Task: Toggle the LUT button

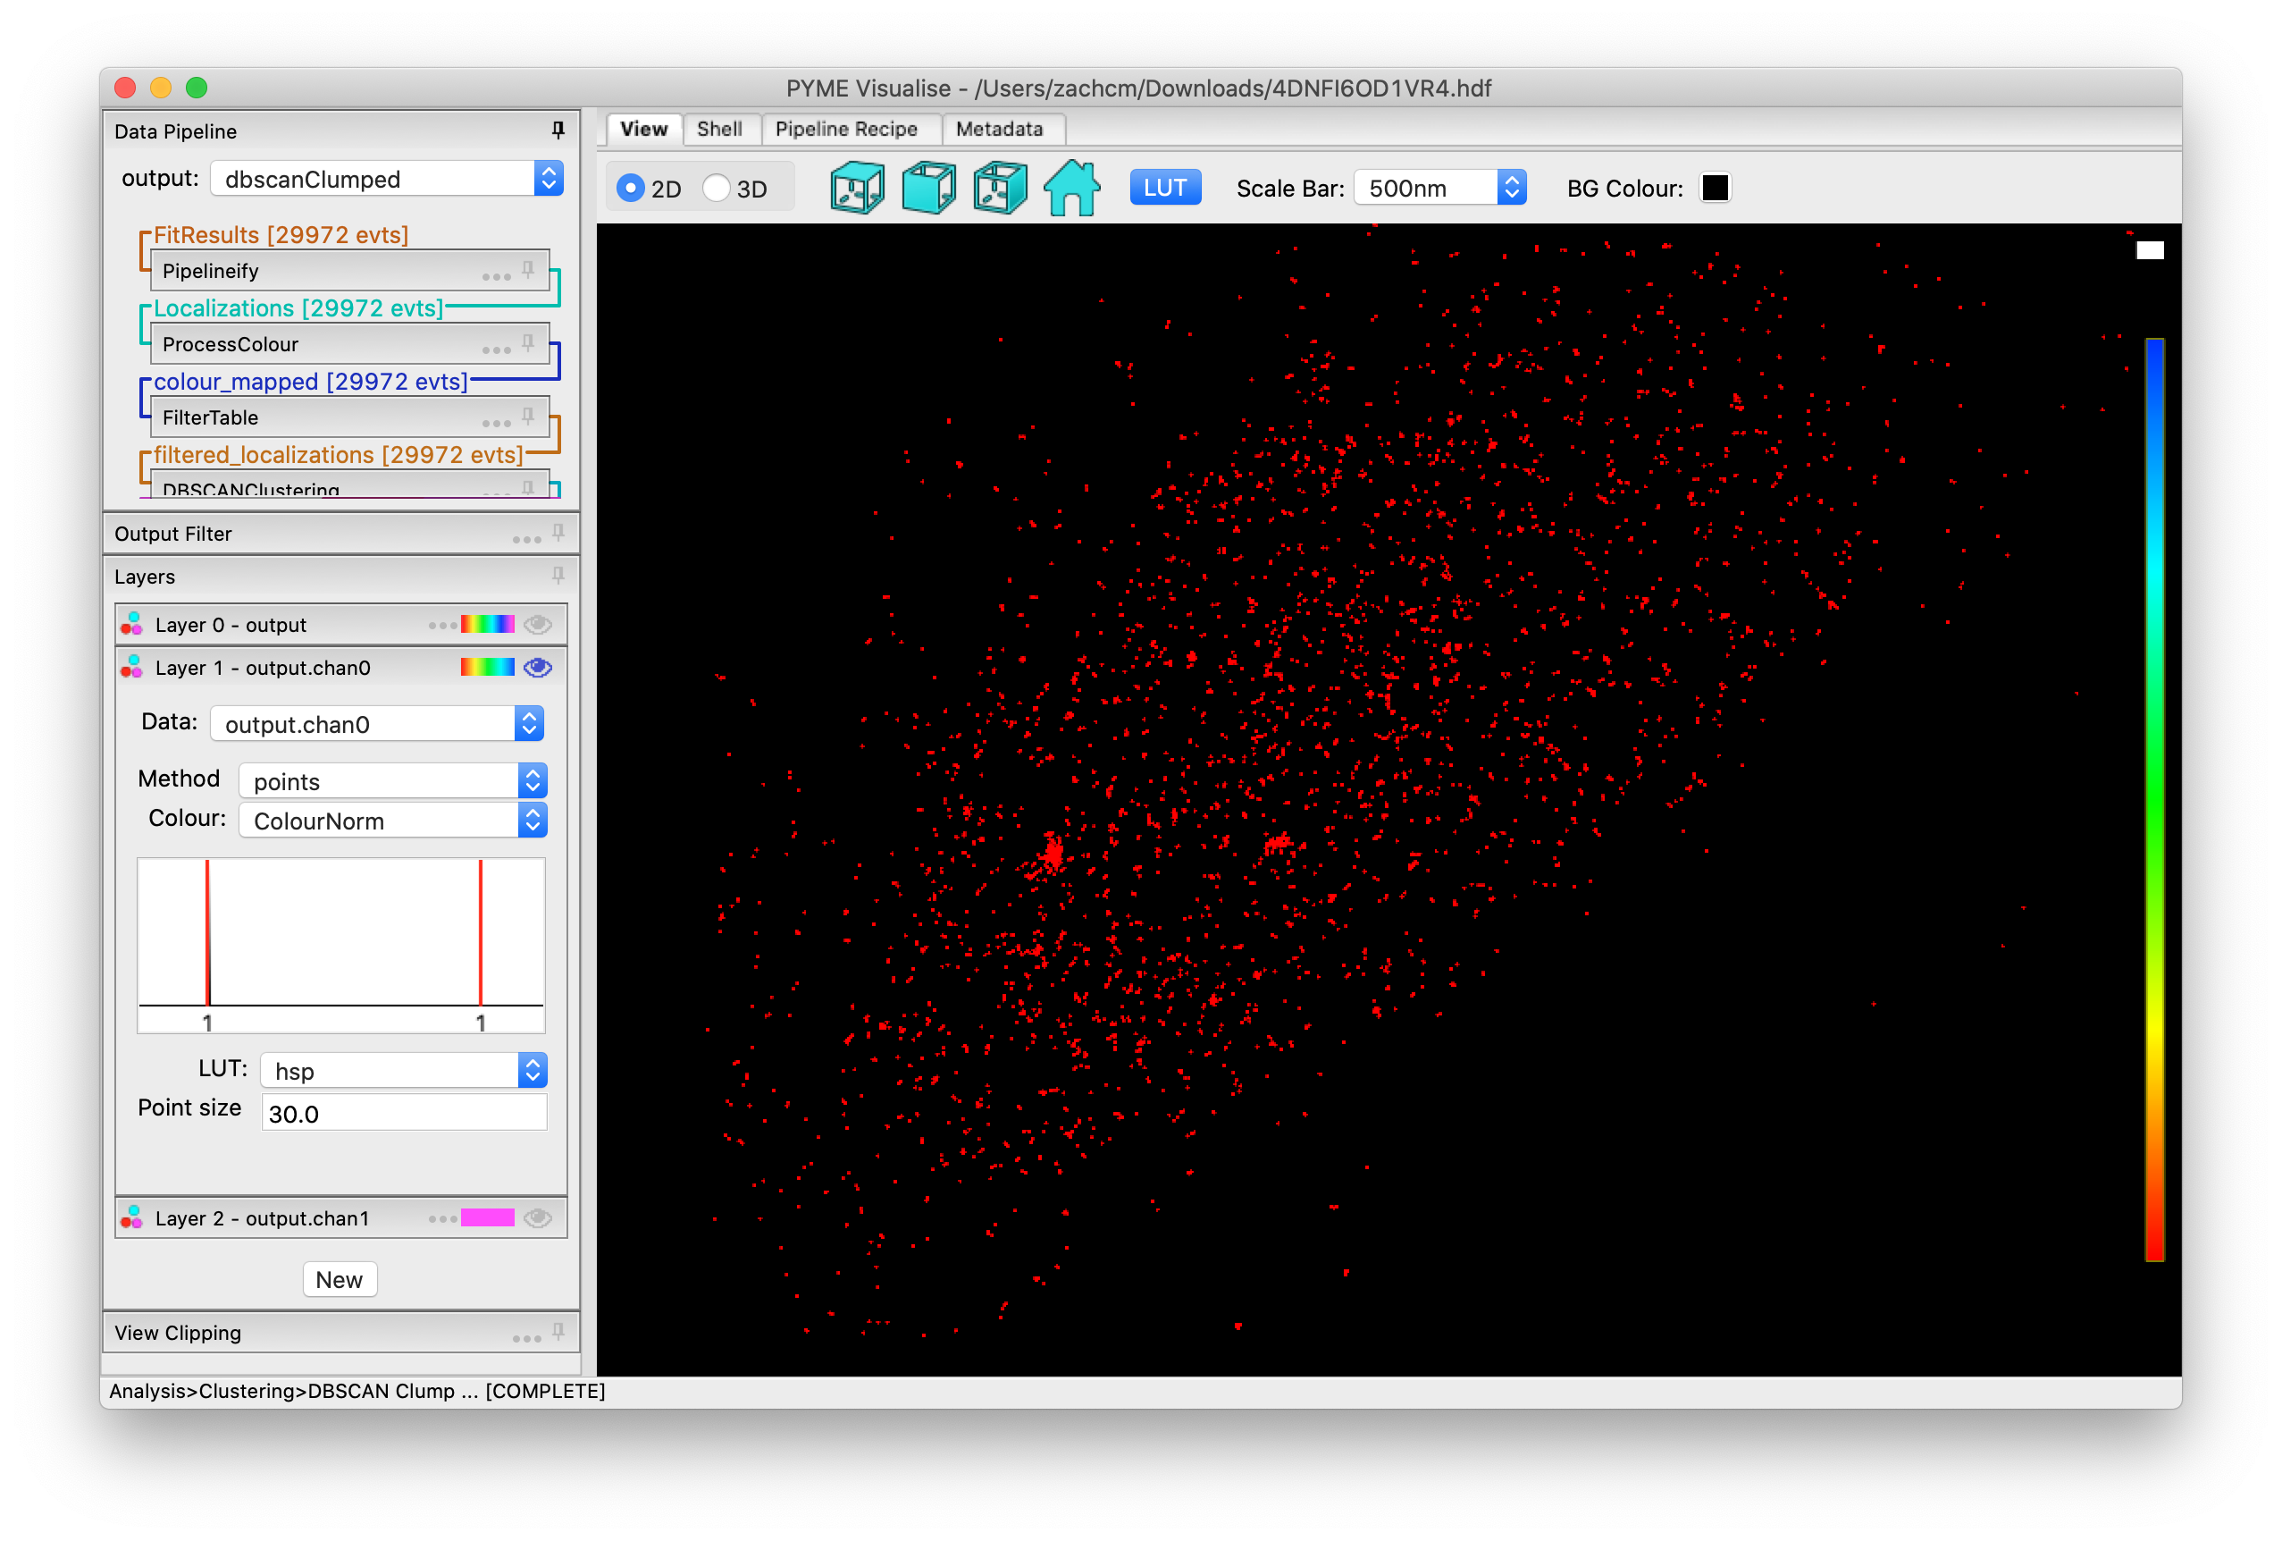Action: [x=1164, y=188]
